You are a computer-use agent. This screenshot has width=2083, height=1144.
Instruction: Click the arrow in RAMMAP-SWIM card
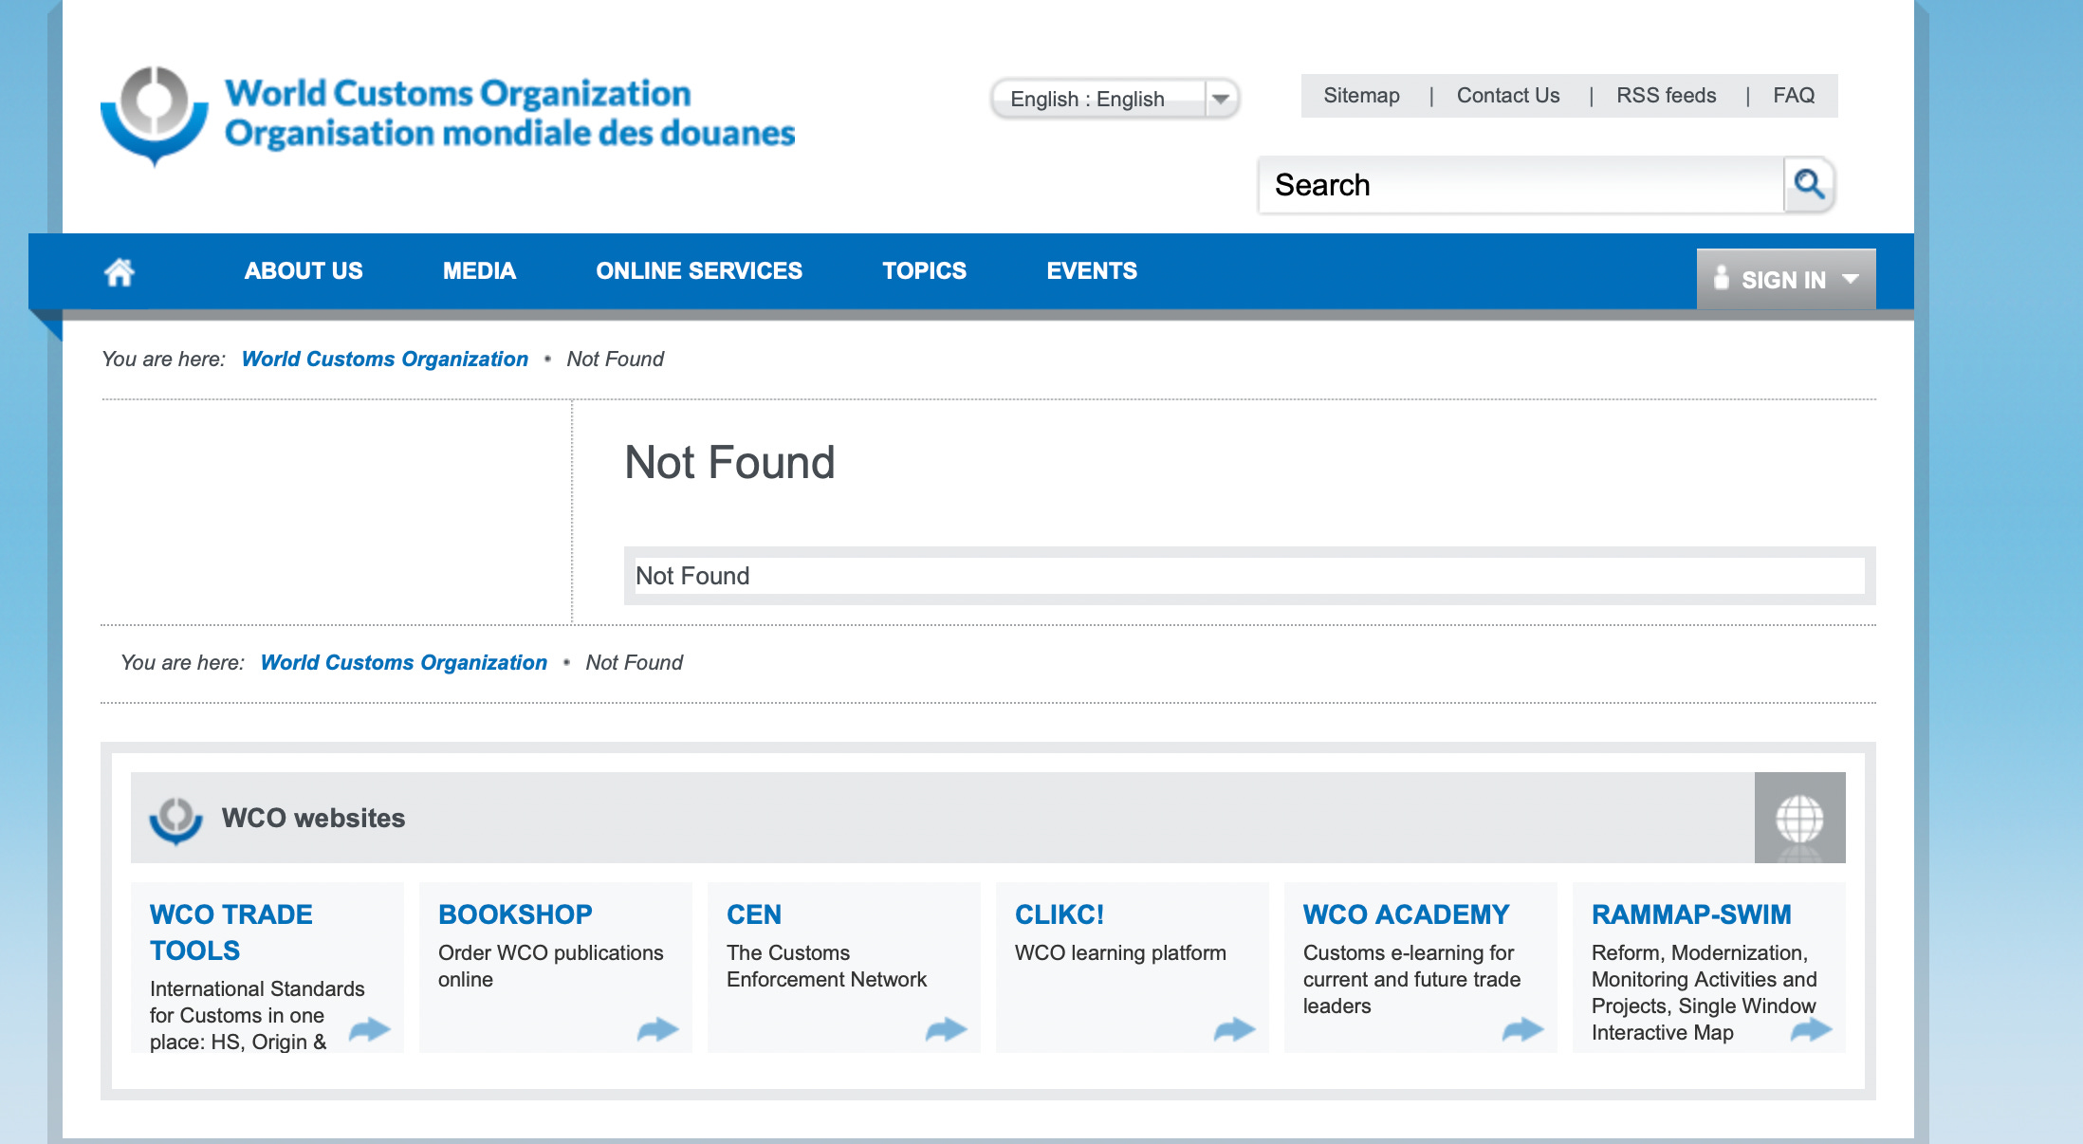tap(1812, 1029)
